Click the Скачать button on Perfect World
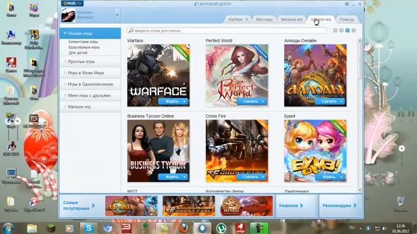417x234 pixels. [252, 101]
